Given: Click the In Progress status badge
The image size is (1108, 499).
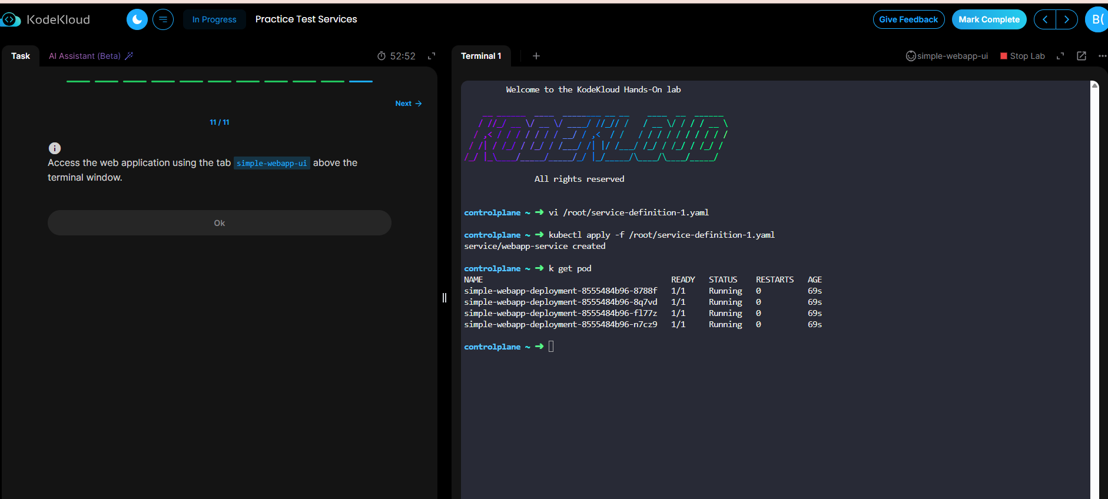Looking at the screenshot, I should pos(214,19).
